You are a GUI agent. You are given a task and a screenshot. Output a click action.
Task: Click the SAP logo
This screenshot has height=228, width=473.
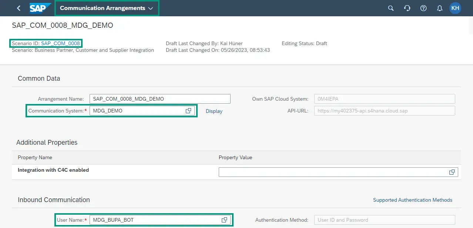[40, 8]
